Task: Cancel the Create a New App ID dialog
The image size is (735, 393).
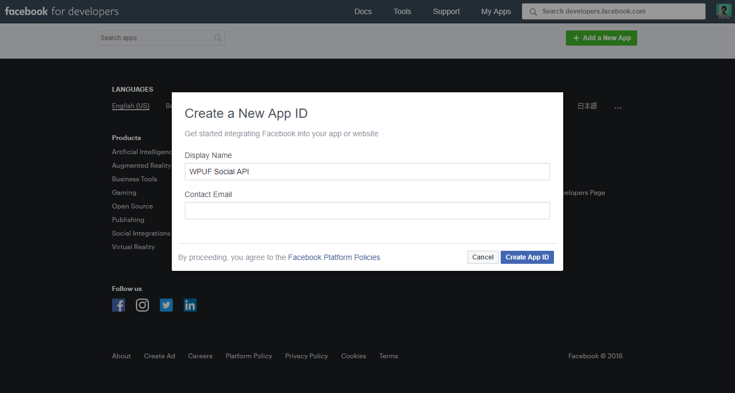Action: [483, 257]
